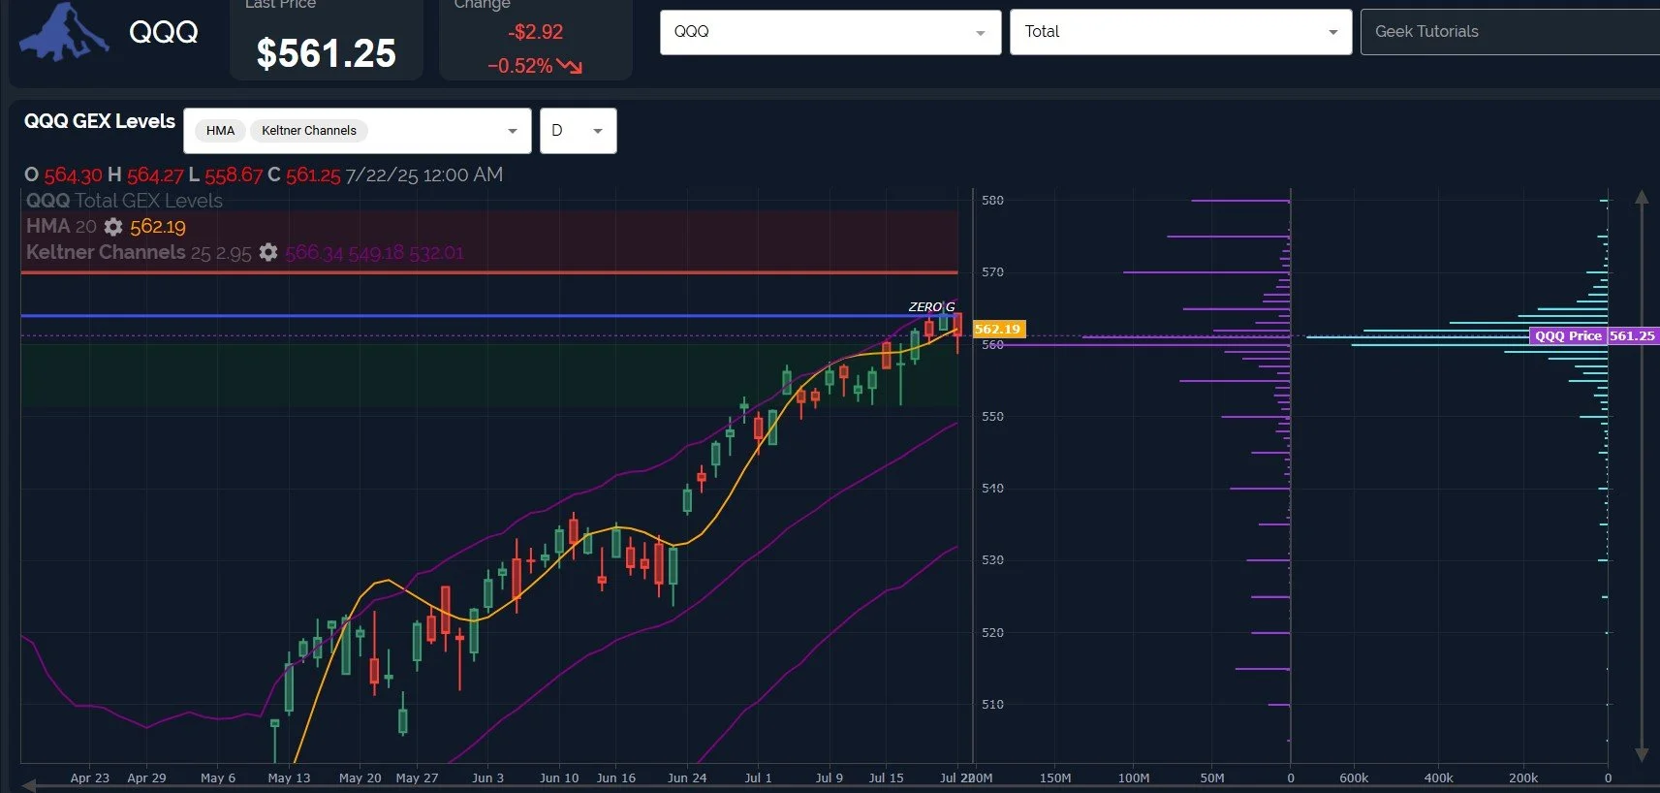Click the May 13 date label
1660x793 pixels.
click(289, 777)
